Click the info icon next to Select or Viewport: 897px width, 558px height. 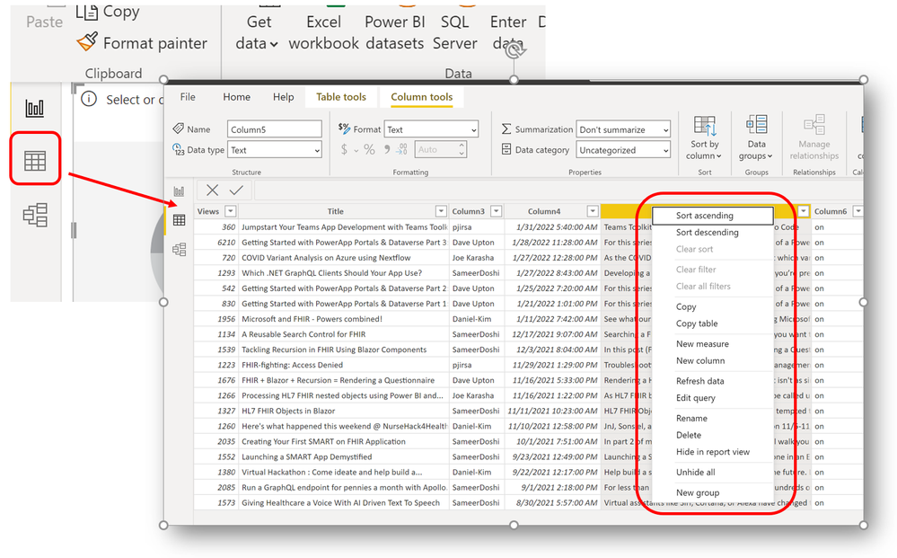(x=89, y=99)
